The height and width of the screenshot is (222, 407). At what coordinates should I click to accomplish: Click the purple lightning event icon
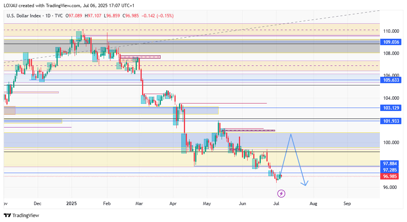coord(281,193)
